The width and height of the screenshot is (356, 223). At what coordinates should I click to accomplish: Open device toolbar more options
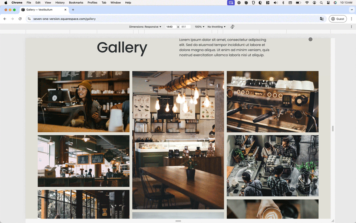click(352, 27)
